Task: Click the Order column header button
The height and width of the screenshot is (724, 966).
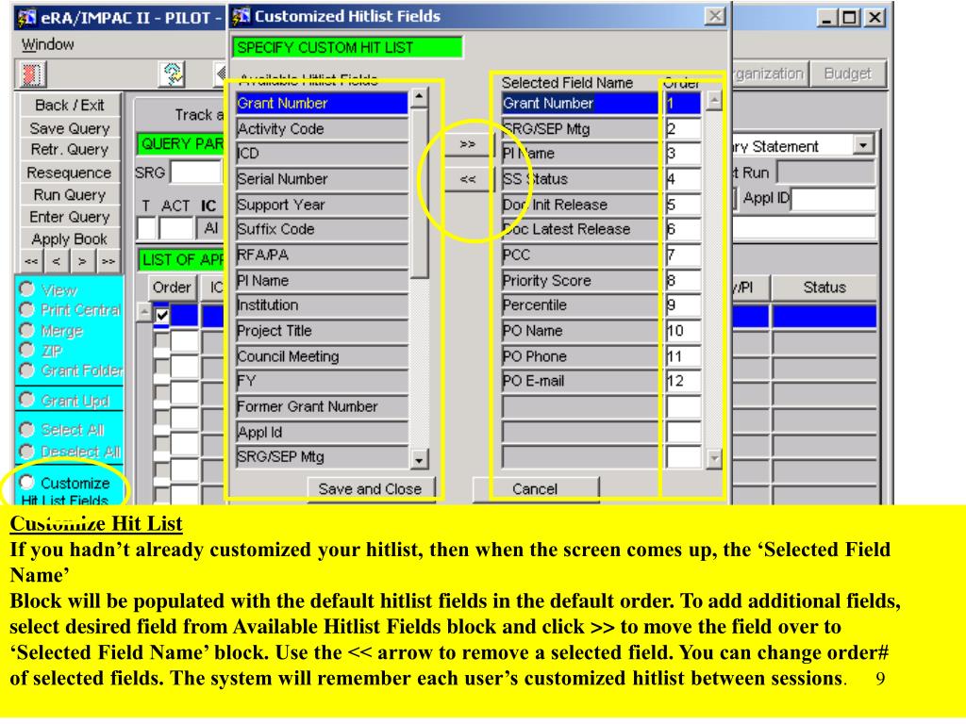Action: [172, 288]
